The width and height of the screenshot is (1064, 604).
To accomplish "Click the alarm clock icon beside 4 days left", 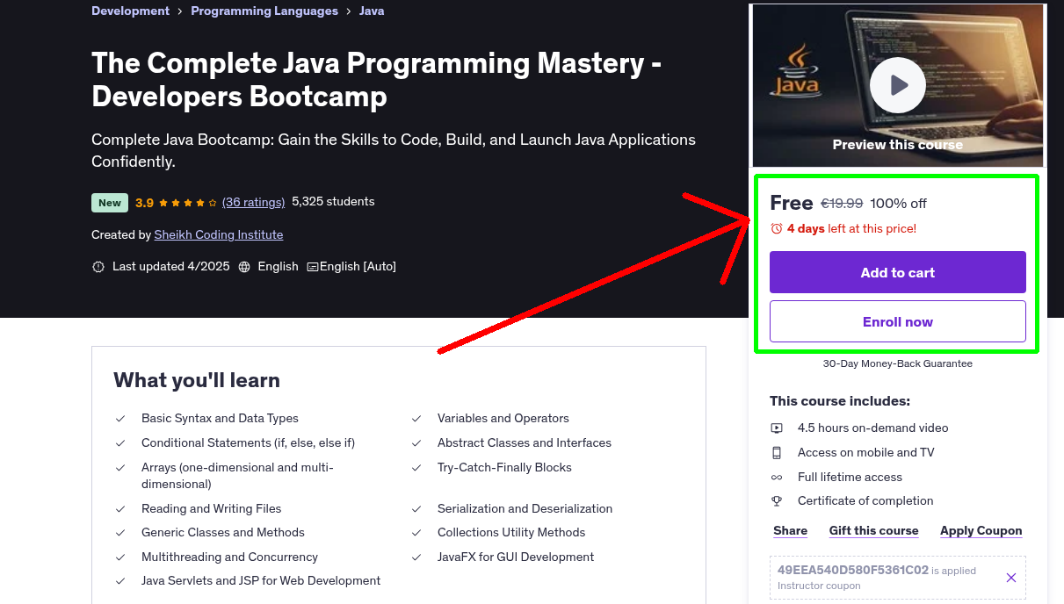I will 776,228.
